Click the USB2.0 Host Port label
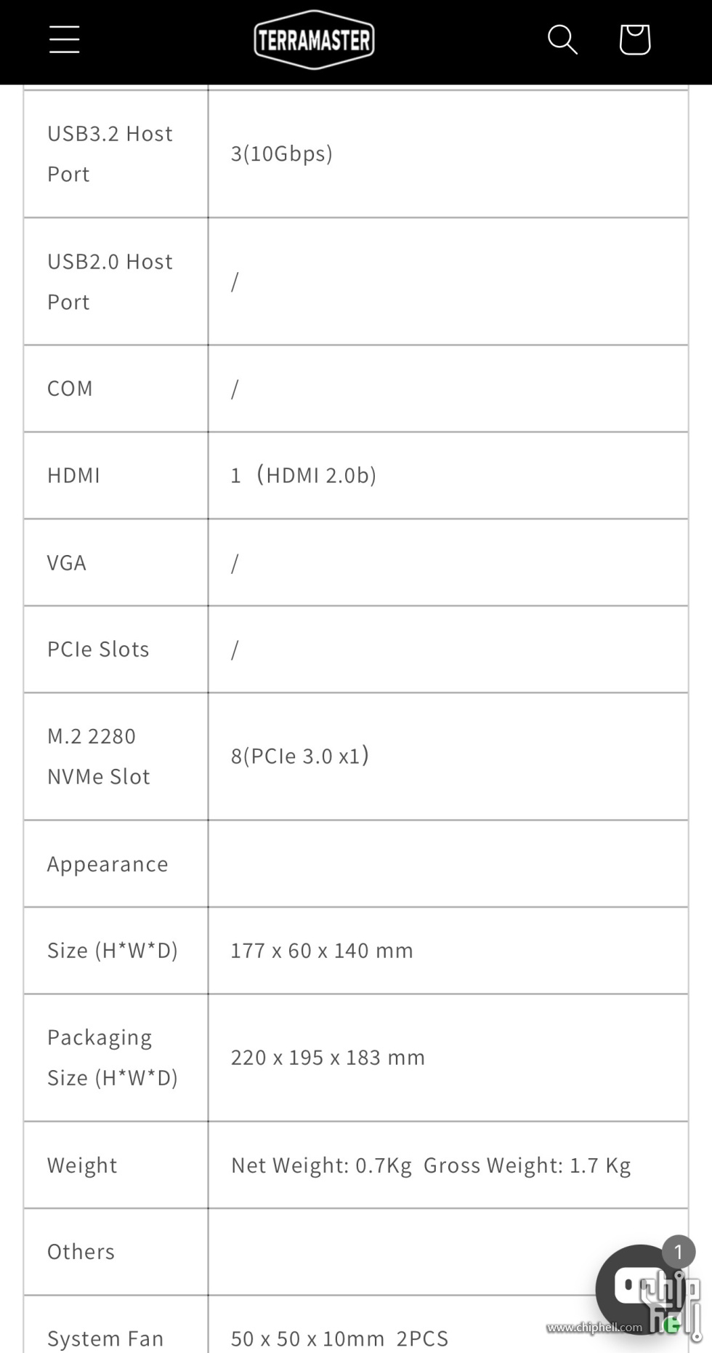The width and height of the screenshot is (712, 1353). (110, 282)
